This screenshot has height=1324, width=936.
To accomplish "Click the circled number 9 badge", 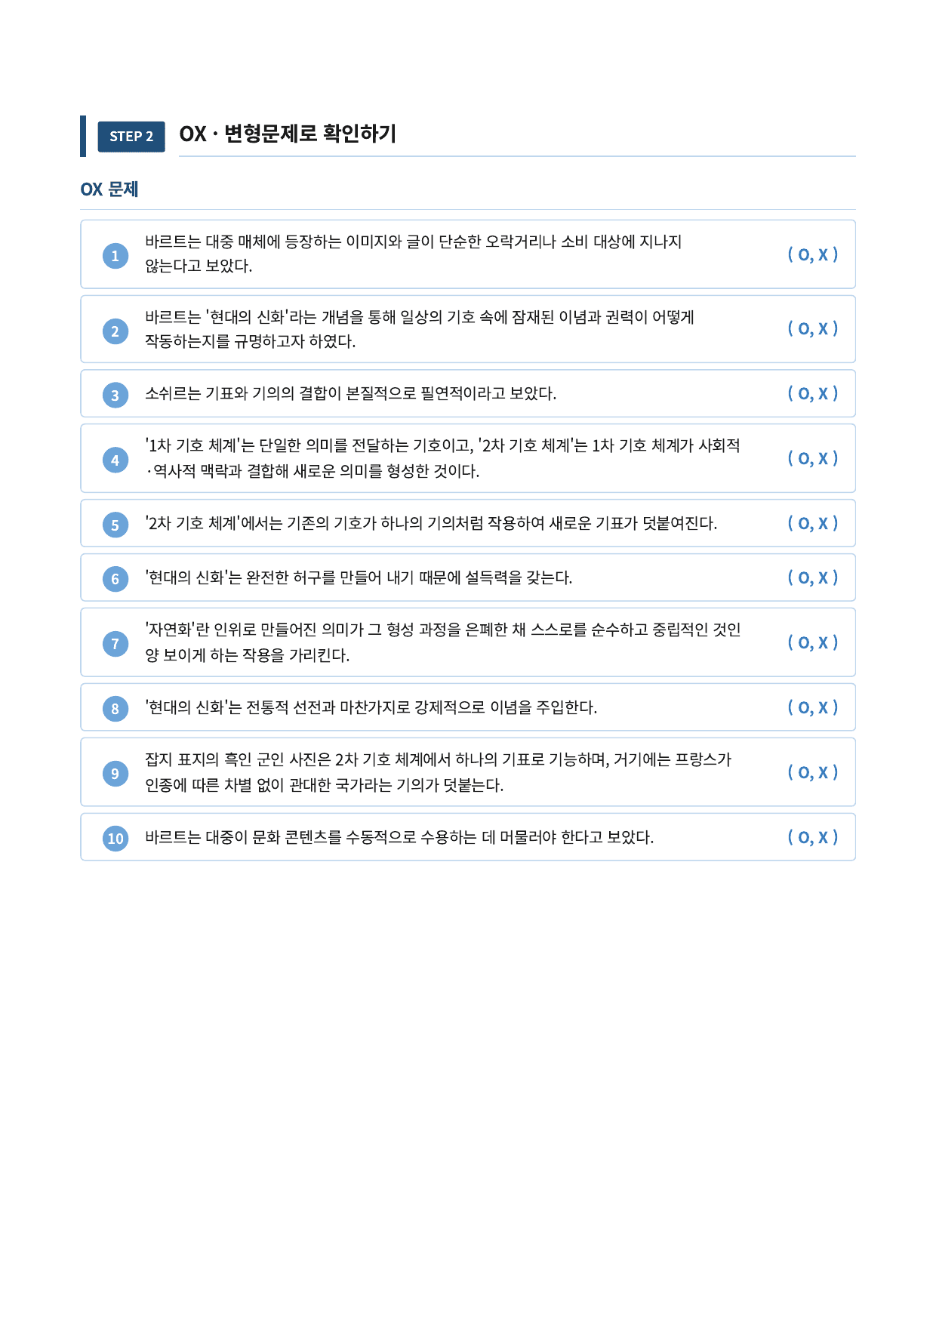I will (115, 774).
